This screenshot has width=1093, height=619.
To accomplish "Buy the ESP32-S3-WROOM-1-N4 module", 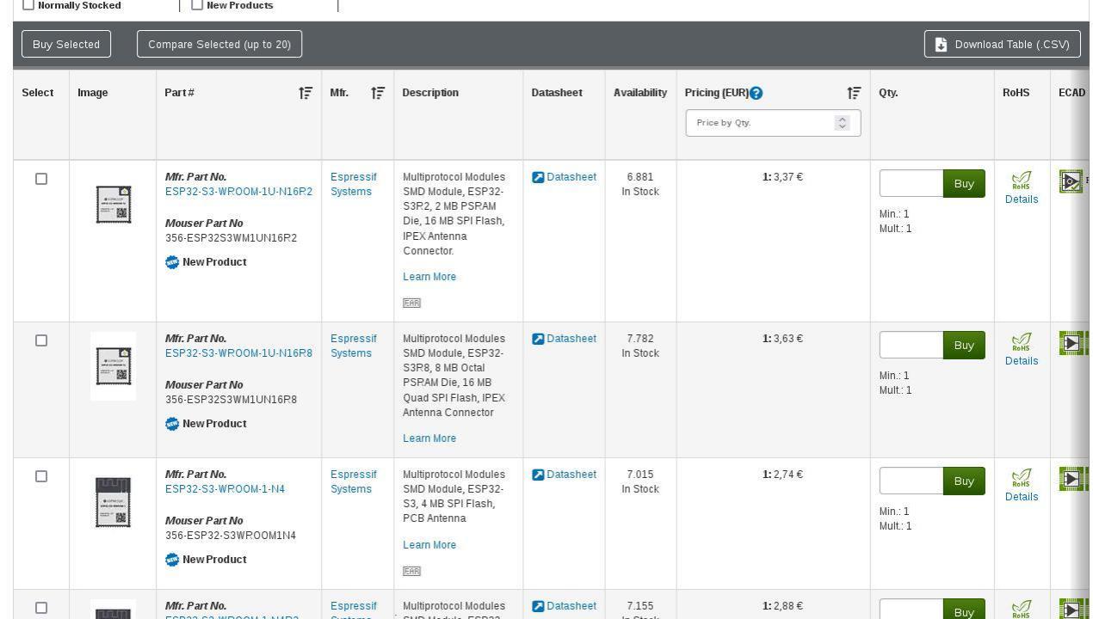I will click(x=964, y=481).
